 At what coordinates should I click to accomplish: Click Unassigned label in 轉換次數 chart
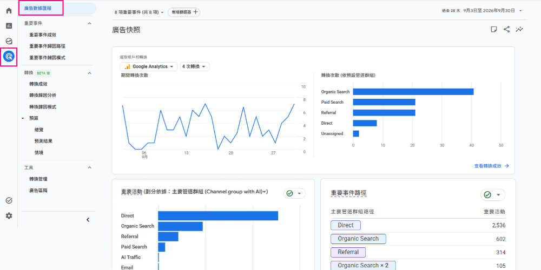[x=332, y=133]
